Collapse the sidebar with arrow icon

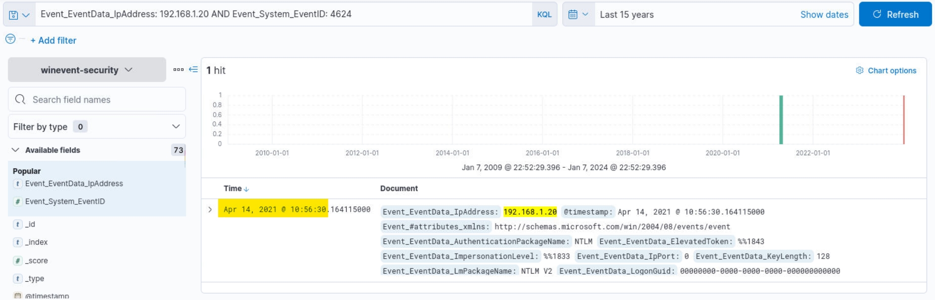pos(193,70)
